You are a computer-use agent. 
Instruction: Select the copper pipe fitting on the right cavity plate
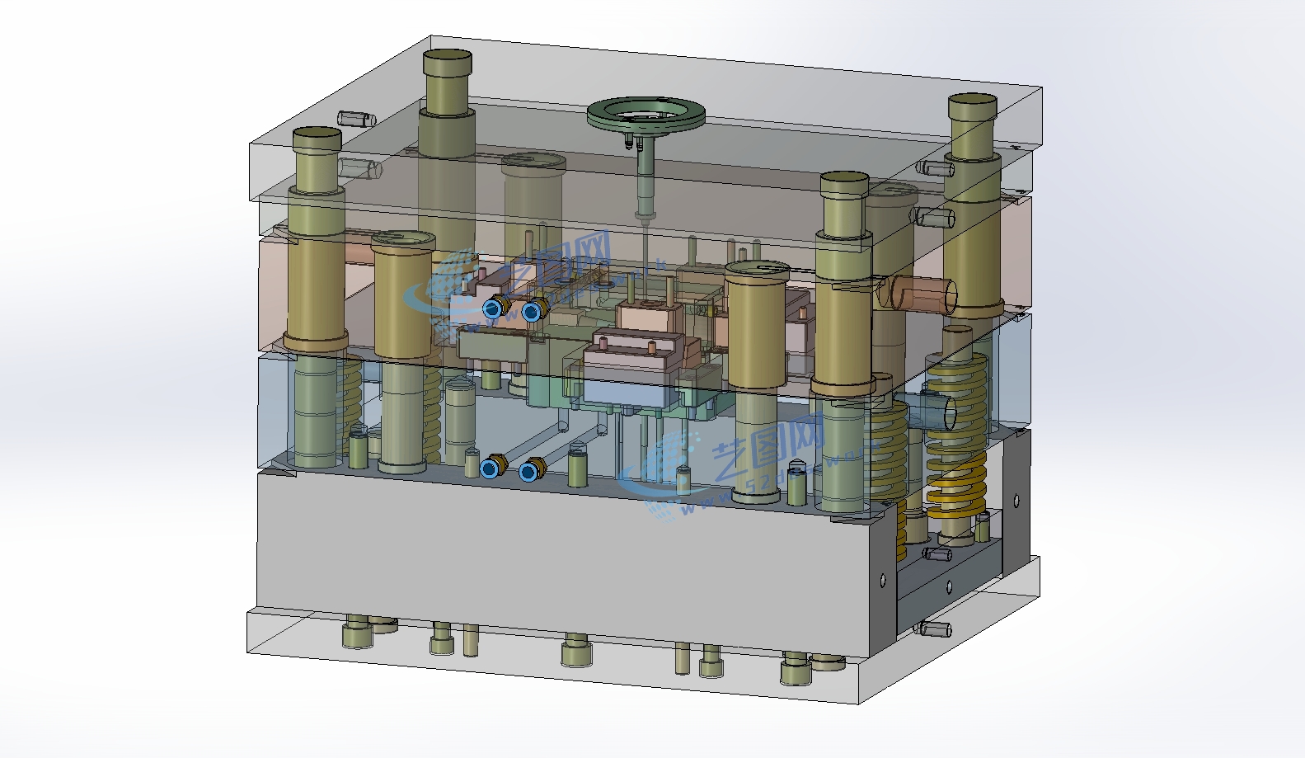coord(919,294)
